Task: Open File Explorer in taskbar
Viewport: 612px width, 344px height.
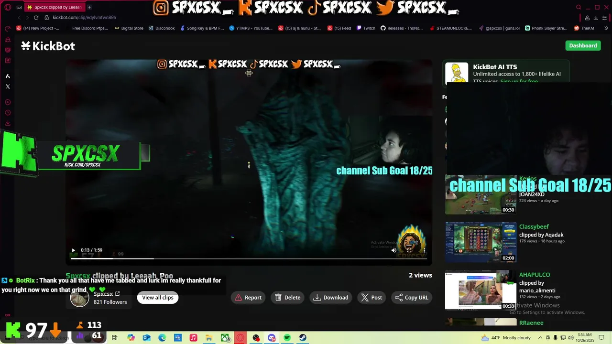Action: pyautogui.click(x=209, y=338)
